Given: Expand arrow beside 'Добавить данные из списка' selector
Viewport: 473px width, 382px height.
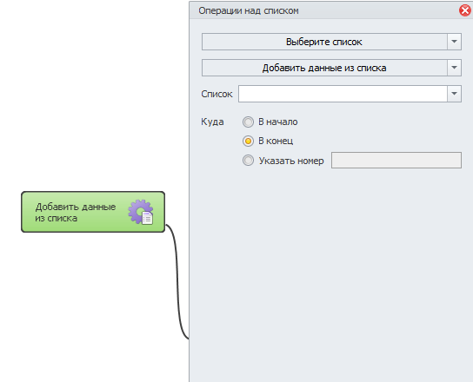Looking at the screenshot, I should click(x=454, y=68).
